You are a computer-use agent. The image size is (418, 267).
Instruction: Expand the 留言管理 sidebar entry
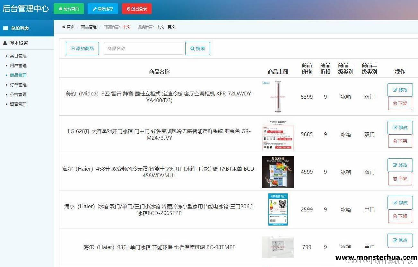18,104
